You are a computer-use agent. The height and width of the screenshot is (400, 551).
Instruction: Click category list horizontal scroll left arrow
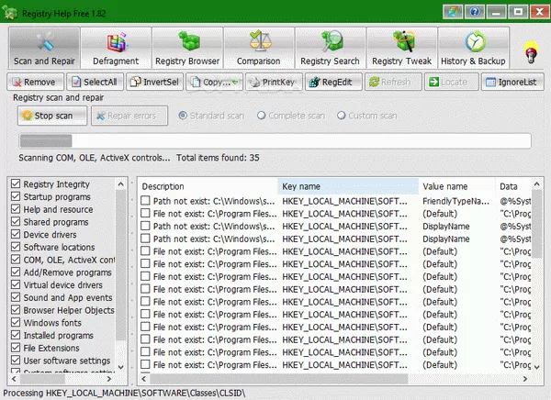(14, 379)
